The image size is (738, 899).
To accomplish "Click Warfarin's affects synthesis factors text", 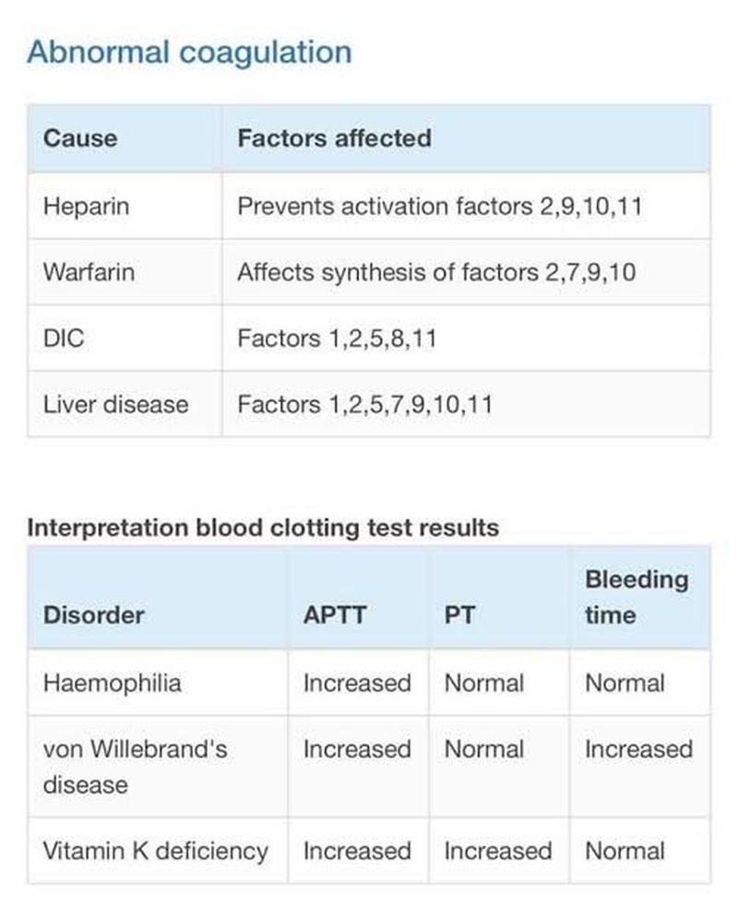I will tap(436, 272).
